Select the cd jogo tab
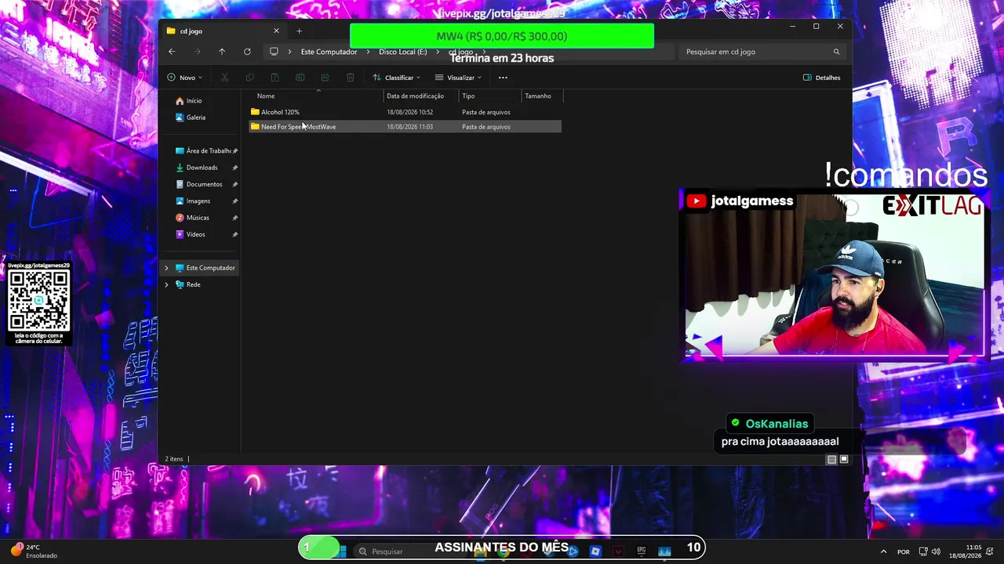 (x=224, y=31)
